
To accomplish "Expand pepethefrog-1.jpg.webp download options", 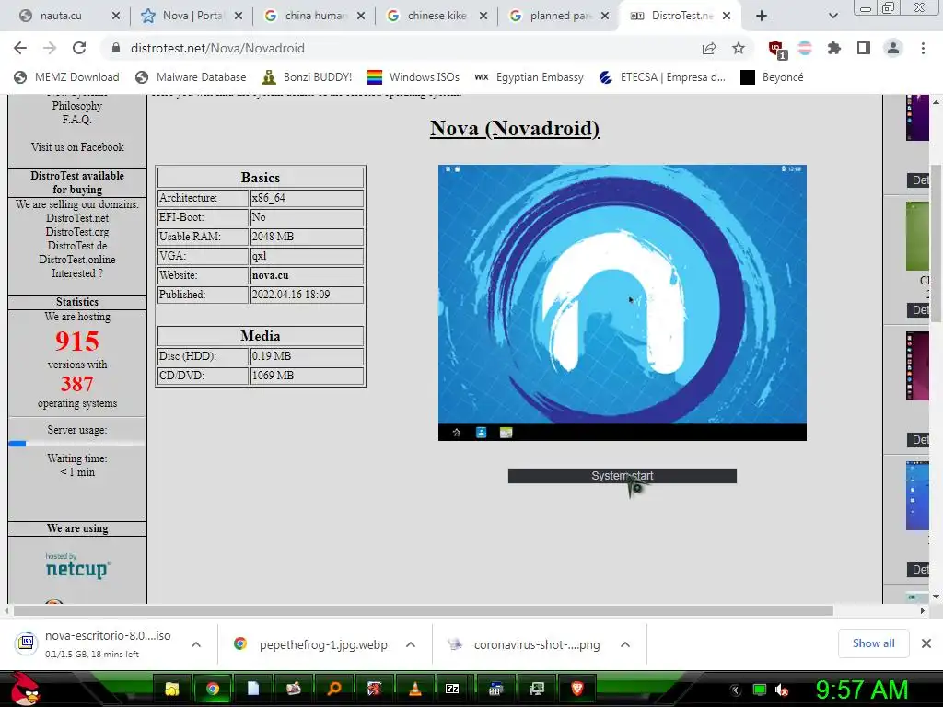I will click(x=411, y=644).
